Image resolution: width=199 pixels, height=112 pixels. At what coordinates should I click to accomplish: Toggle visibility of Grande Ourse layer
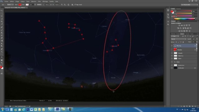click(172, 65)
